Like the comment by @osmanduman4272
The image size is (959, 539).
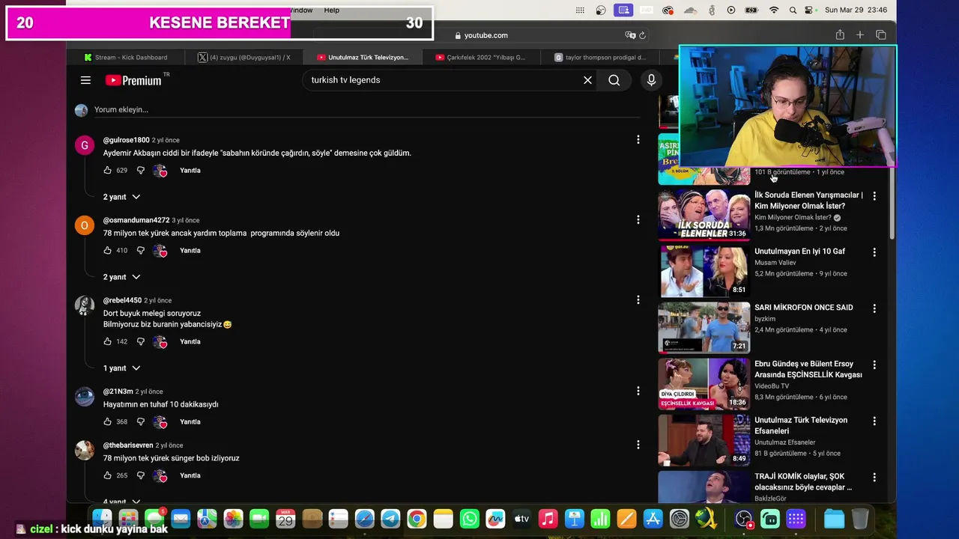tap(108, 251)
